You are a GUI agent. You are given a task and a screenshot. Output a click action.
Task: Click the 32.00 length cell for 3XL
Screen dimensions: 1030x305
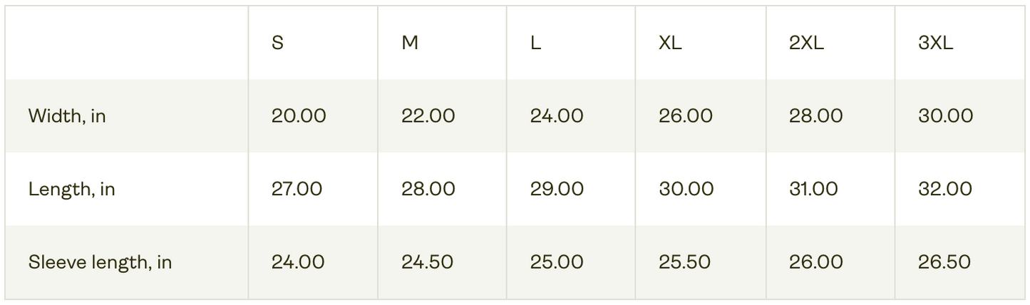945,189
